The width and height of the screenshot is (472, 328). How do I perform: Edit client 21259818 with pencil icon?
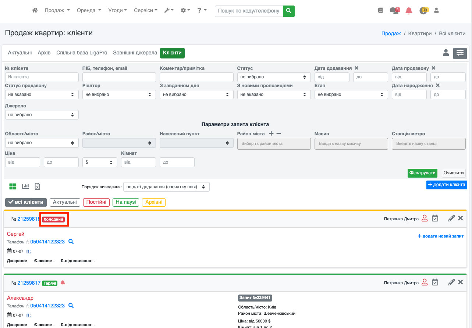pos(451,219)
